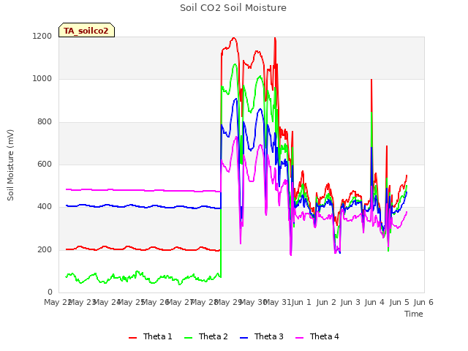Click the red Theta 1 legend swatch
The height and width of the screenshot is (351, 468).
133,337
